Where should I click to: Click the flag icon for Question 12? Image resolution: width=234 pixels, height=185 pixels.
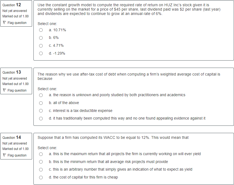pos(5,23)
